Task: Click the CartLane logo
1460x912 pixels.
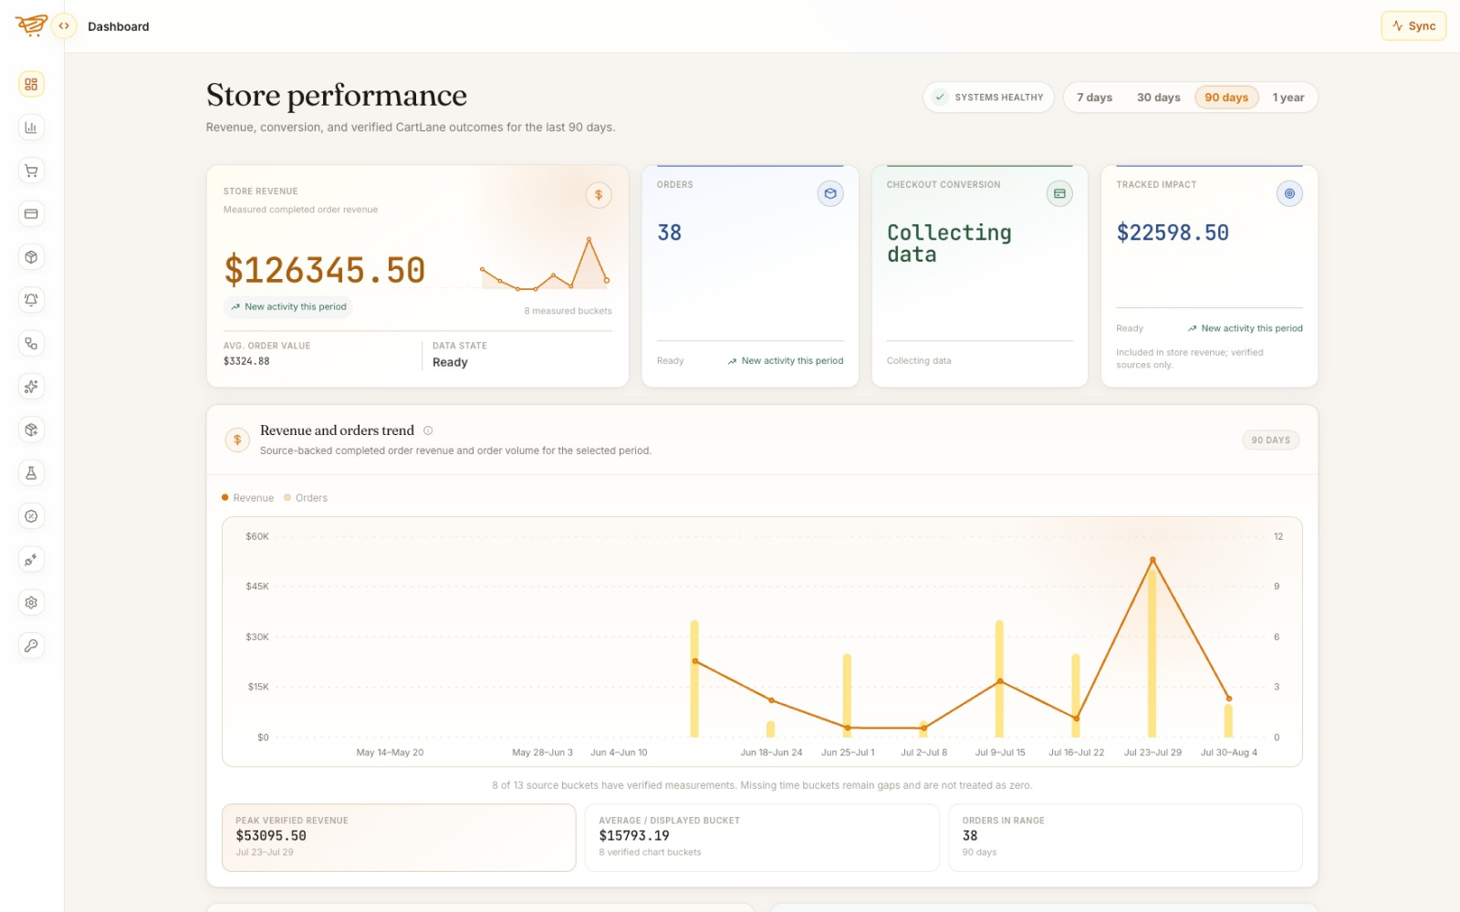Action: [31, 26]
